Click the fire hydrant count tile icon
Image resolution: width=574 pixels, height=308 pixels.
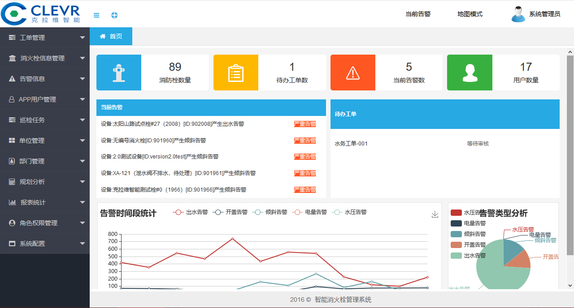[119, 73]
